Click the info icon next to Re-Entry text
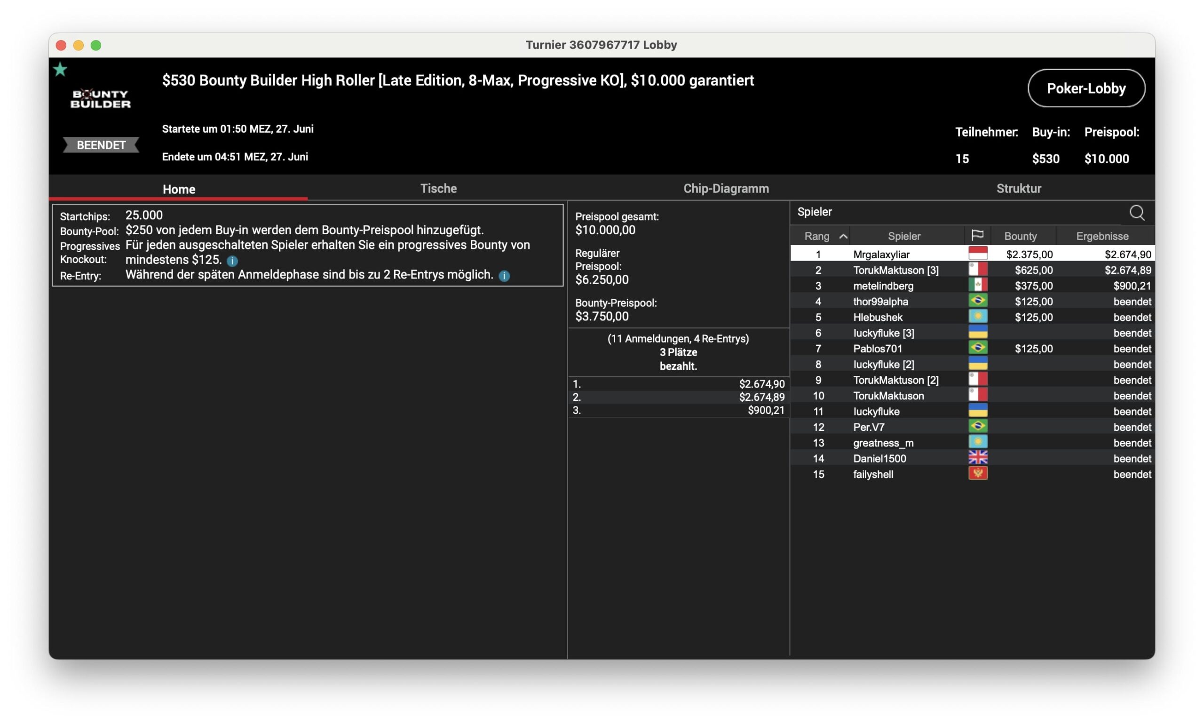This screenshot has width=1204, height=724. pos(504,276)
